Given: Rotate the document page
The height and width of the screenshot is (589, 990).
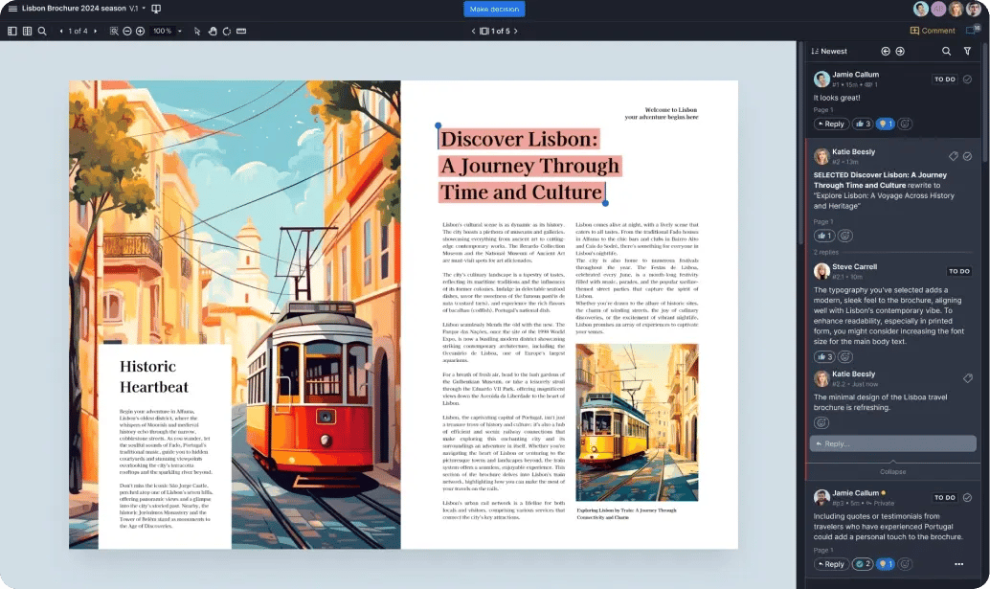Looking at the screenshot, I should tap(228, 30).
